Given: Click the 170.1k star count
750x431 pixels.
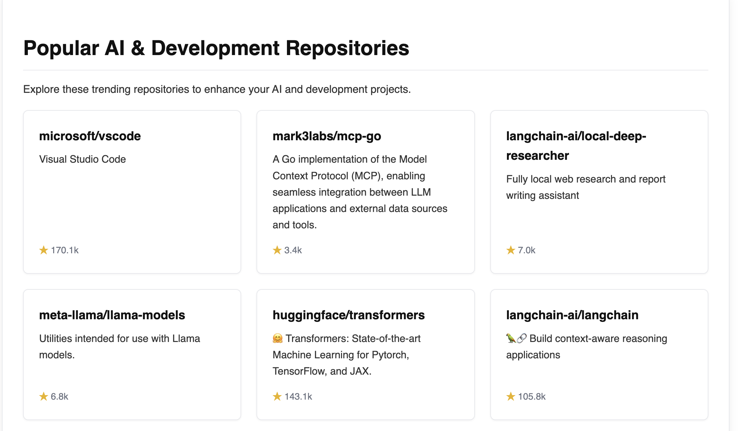Looking at the screenshot, I should pos(65,250).
